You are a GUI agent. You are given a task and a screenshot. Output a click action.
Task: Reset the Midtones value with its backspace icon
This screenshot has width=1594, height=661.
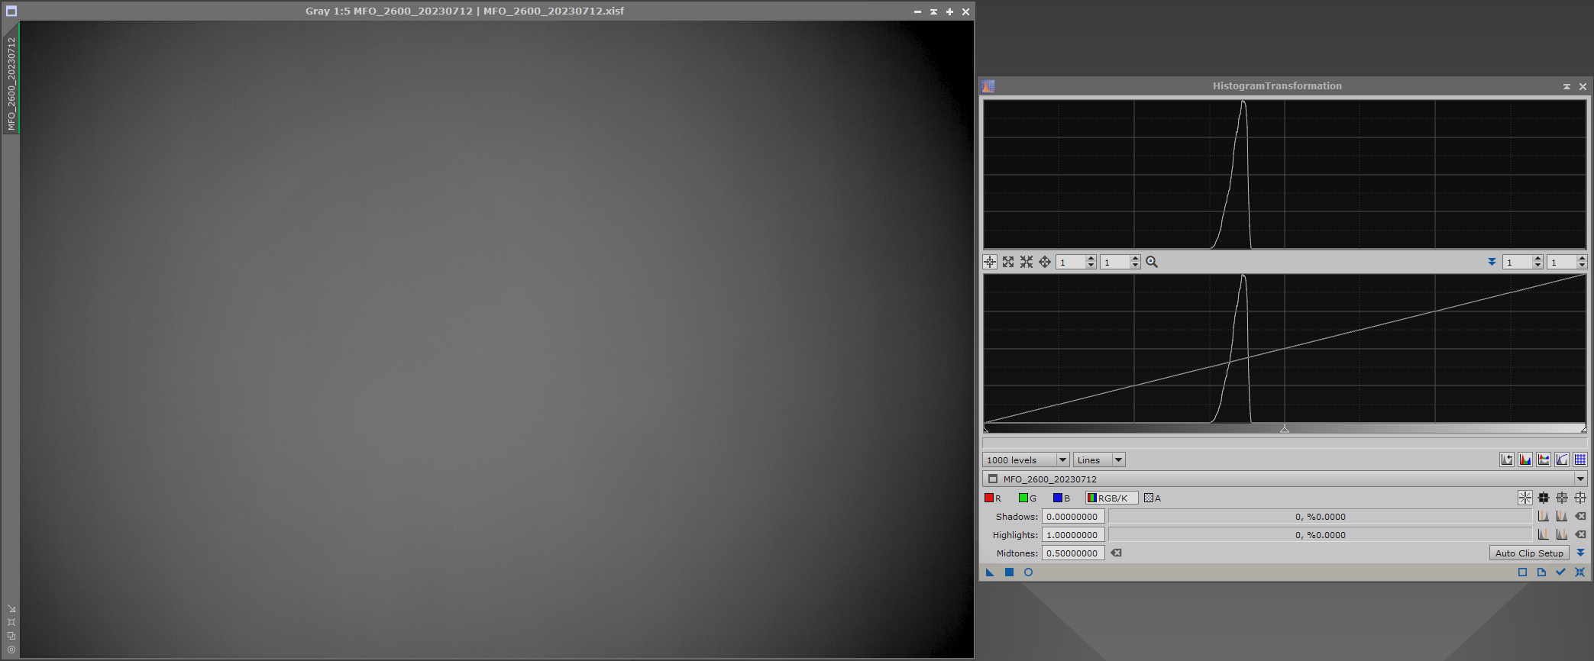point(1117,553)
